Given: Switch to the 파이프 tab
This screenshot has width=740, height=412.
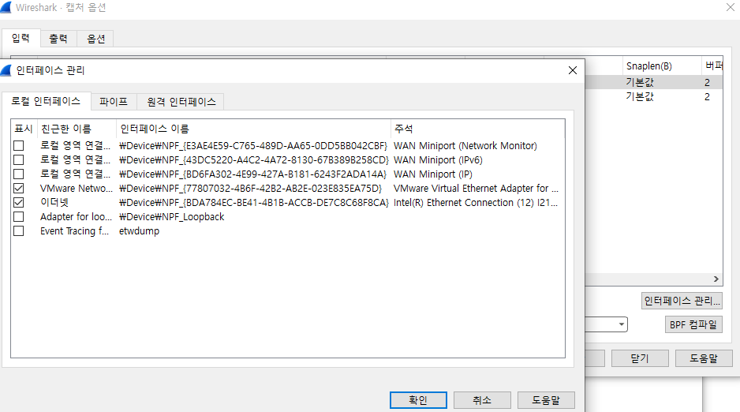Looking at the screenshot, I should [114, 102].
